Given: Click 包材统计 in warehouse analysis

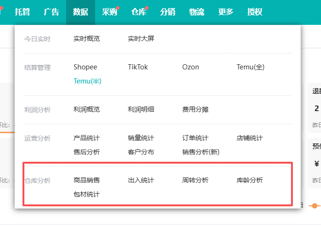Looking at the screenshot, I should click(x=87, y=194).
